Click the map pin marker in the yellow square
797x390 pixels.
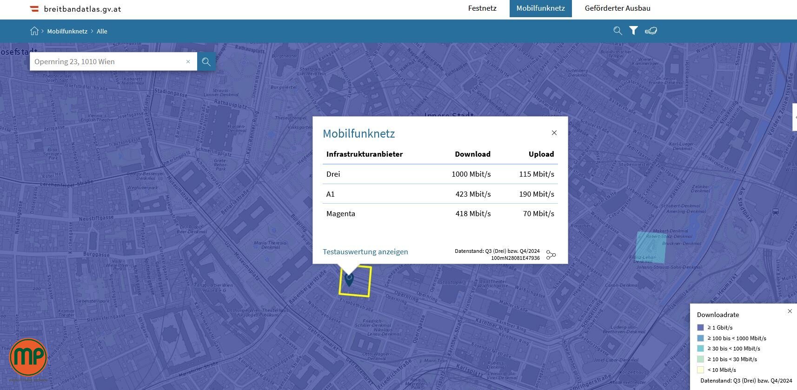click(349, 279)
